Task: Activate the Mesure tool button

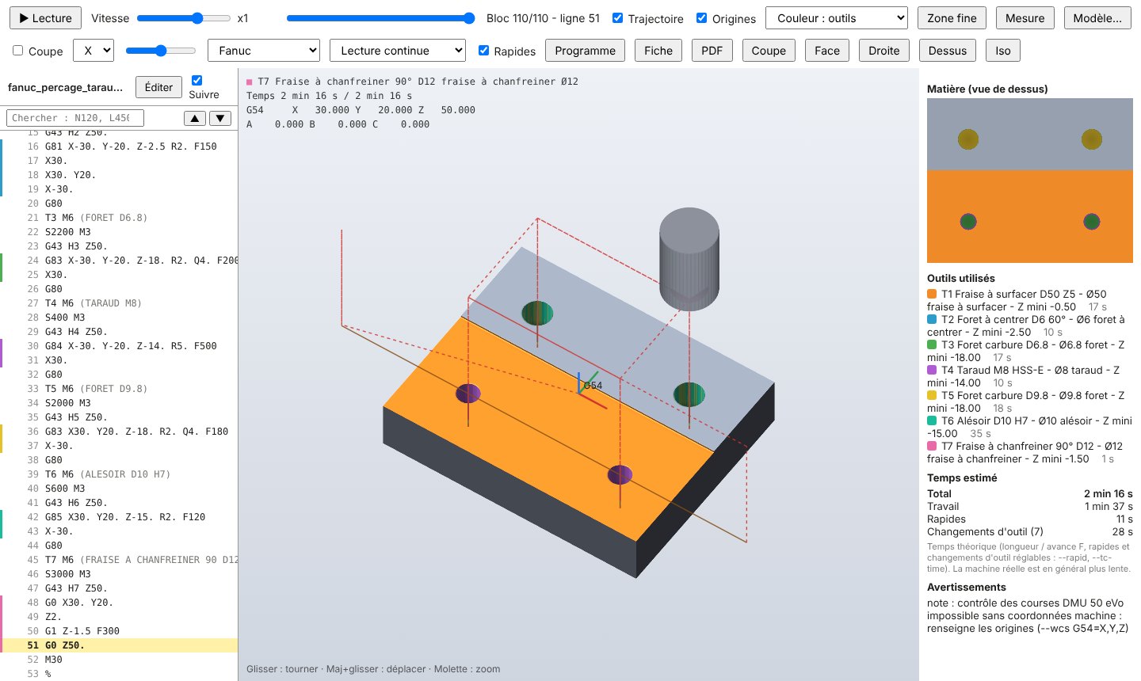Action: (1025, 18)
